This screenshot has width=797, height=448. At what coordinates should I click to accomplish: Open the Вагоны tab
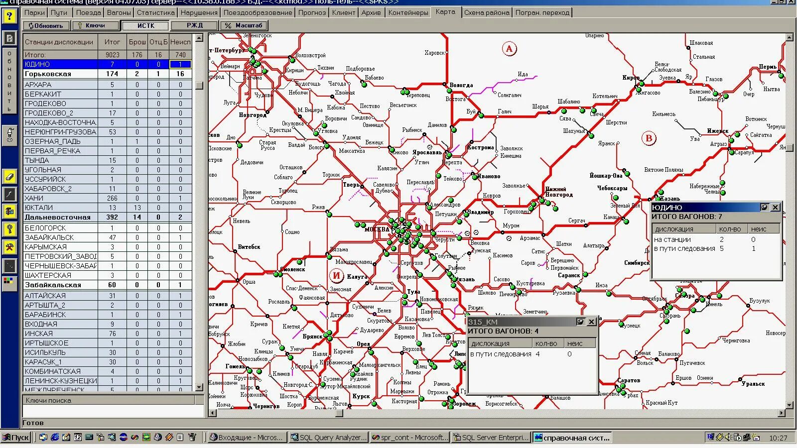(x=119, y=12)
